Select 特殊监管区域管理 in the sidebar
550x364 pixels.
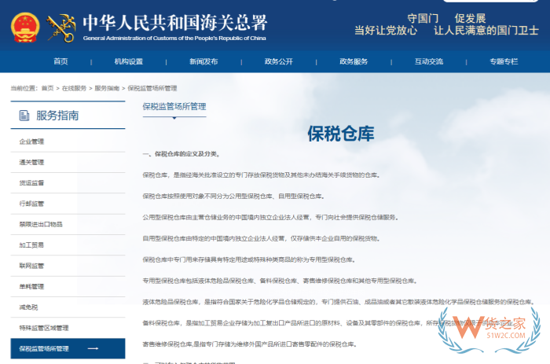[44, 328]
